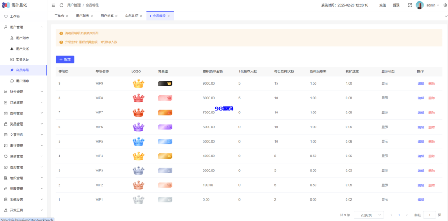The height and width of the screenshot is (221, 448).
Task: Open the settings gear icon
Action: 444,5
